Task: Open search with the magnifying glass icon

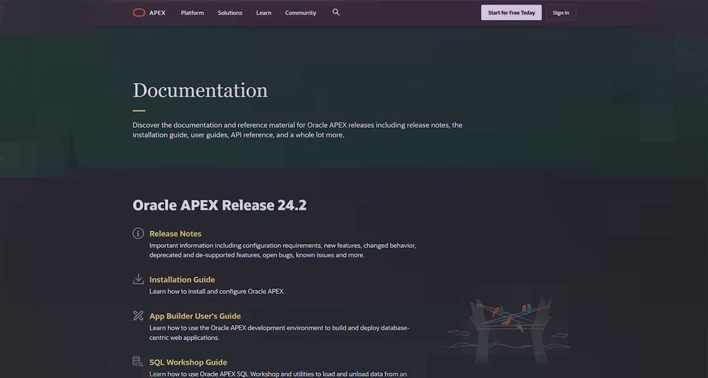Action: pyautogui.click(x=336, y=12)
